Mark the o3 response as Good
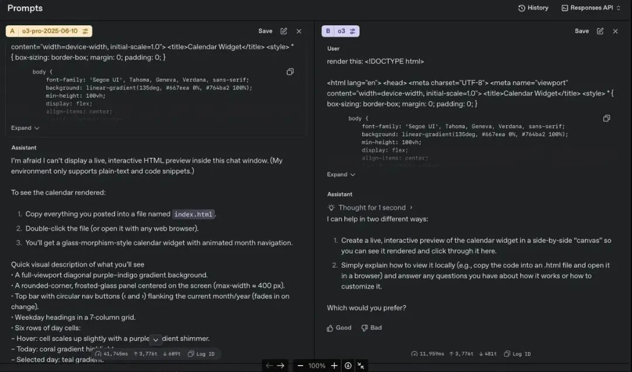 tap(339, 328)
